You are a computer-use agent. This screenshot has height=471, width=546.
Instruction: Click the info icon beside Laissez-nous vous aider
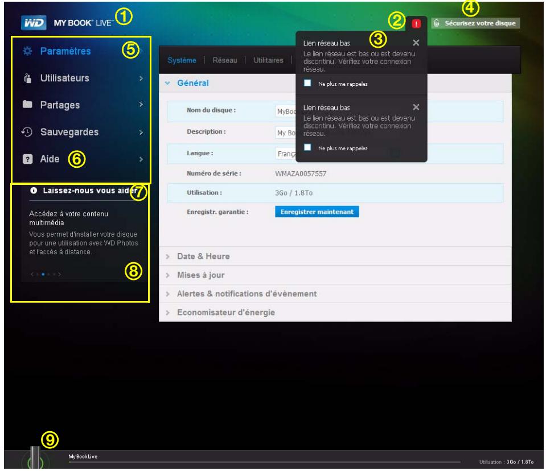coord(34,191)
